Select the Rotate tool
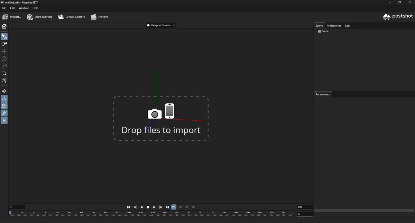The image size is (415, 223). [4, 59]
